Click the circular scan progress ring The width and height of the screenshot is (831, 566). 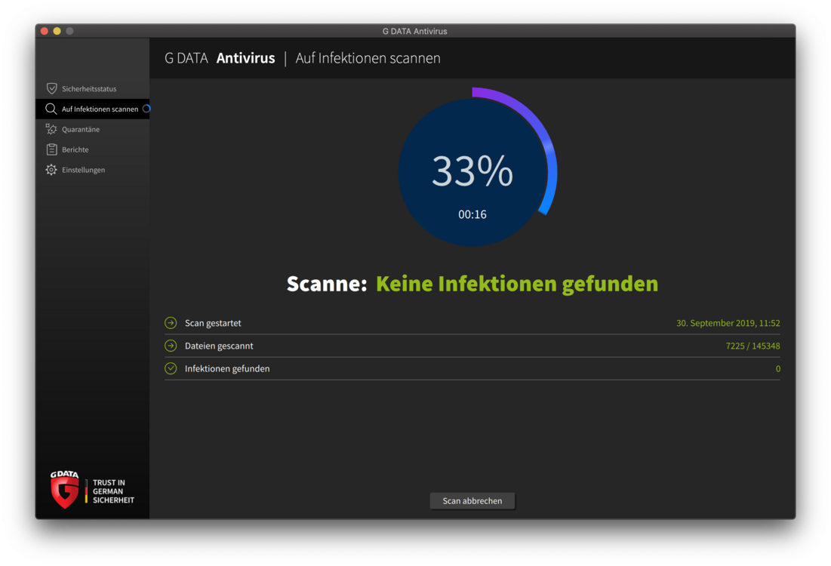pos(476,168)
